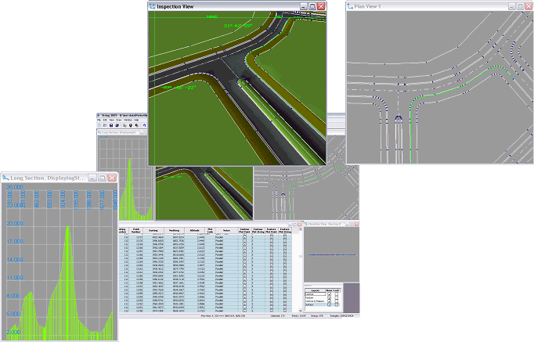Click the Save disk toolbar icon
The height and width of the screenshot is (342, 534).
(x=111, y=125)
